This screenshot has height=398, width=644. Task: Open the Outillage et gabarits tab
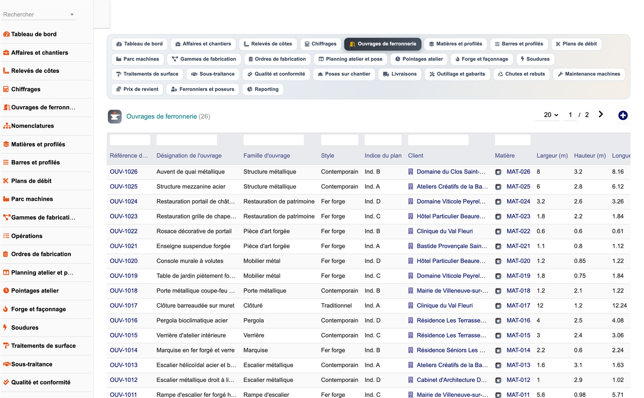(457, 74)
